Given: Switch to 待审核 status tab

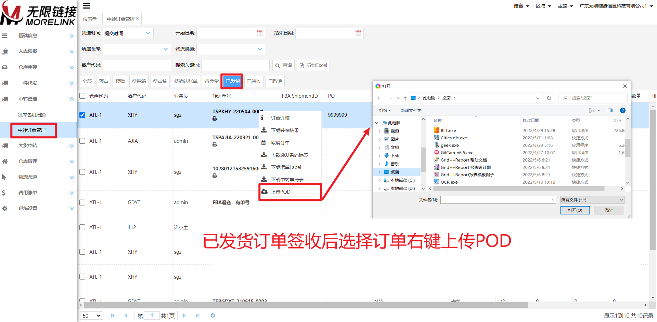Looking at the screenshot, I should pos(160,81).
